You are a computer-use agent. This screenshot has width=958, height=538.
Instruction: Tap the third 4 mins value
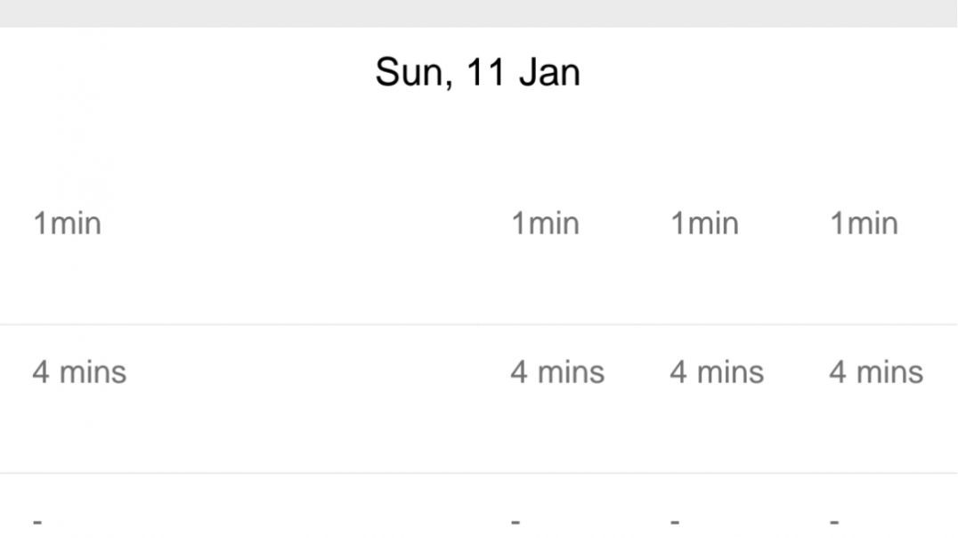point(717,371)
